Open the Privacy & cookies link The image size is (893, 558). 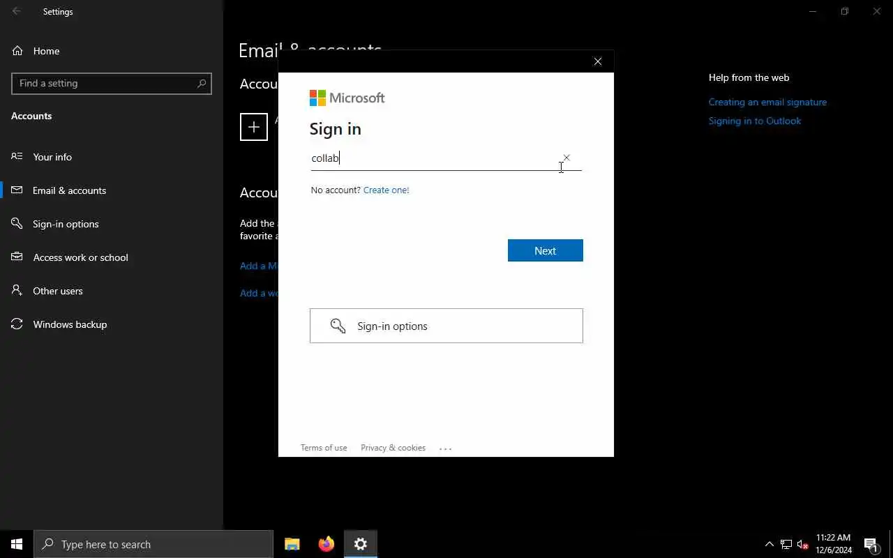pyautogui.click(x=393, y=448)
